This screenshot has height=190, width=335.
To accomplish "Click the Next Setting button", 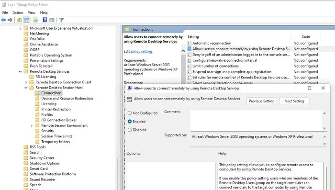I will point(294,101).
